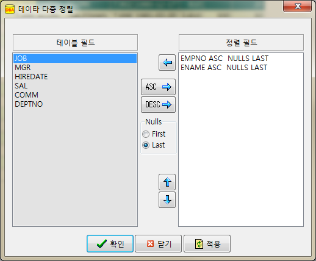Click the left arrow remove-field button
316x261 pixels.
pyautogui.click(x=167, y=63)
